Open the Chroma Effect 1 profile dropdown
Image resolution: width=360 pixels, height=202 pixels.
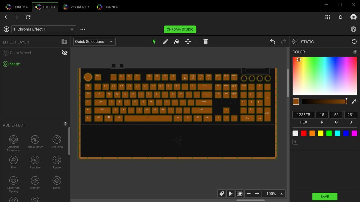[x=43, y=29]
